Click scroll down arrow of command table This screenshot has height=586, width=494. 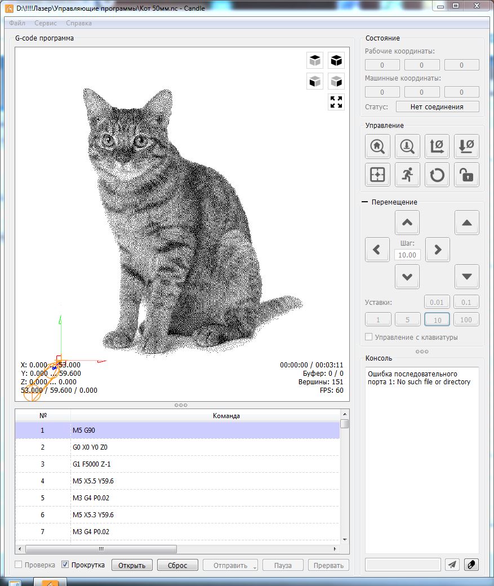click(x=345, y=540)
